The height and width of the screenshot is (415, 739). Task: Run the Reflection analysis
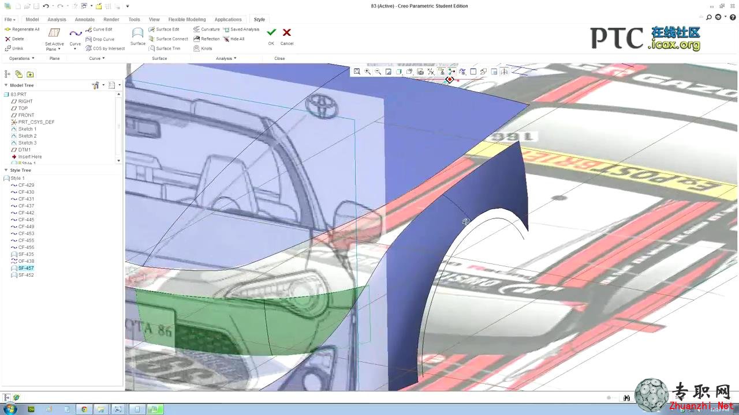(207, 39)
